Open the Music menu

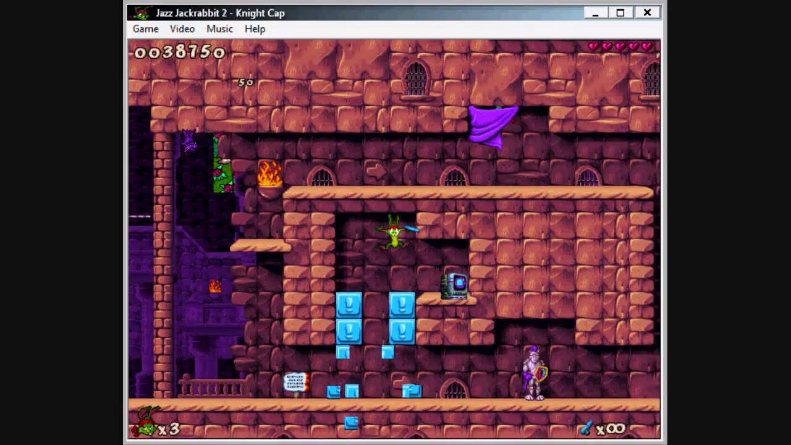coord(219,29)
